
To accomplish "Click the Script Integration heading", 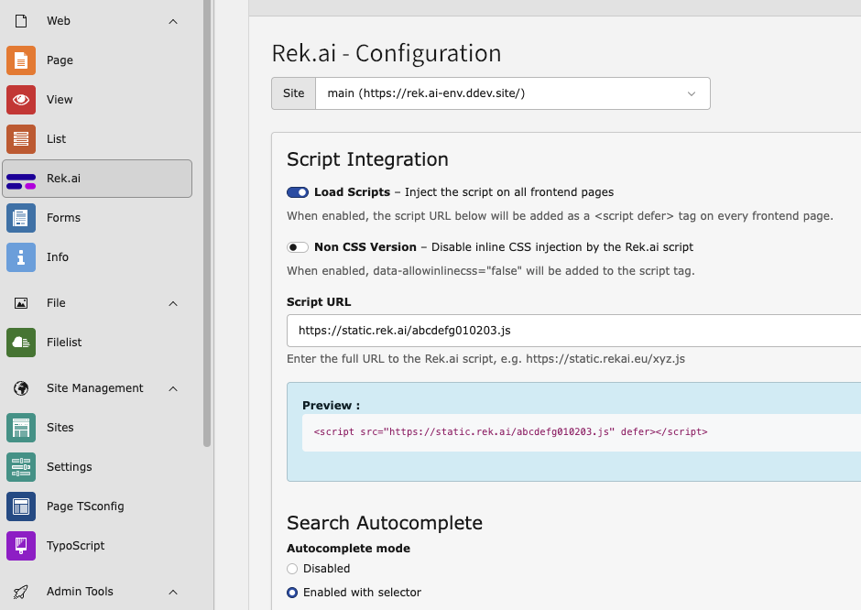I will coord(367,159).
